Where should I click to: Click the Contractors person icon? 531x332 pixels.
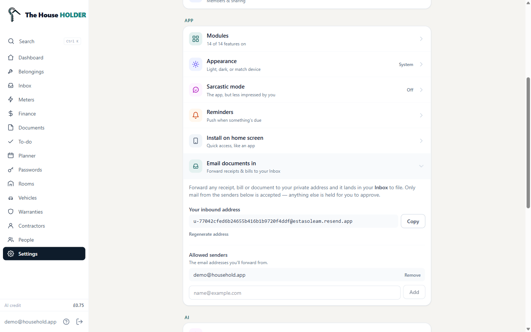coord(11,226)
